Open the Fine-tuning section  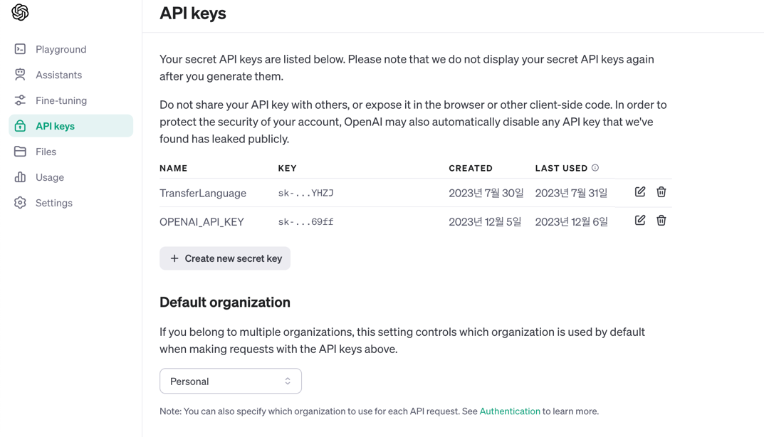[61, 100]
